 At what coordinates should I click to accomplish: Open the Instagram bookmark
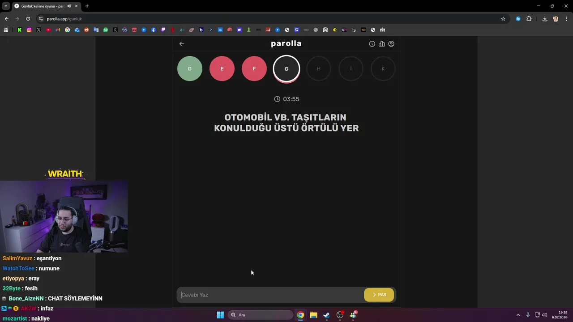coord(29,30)
